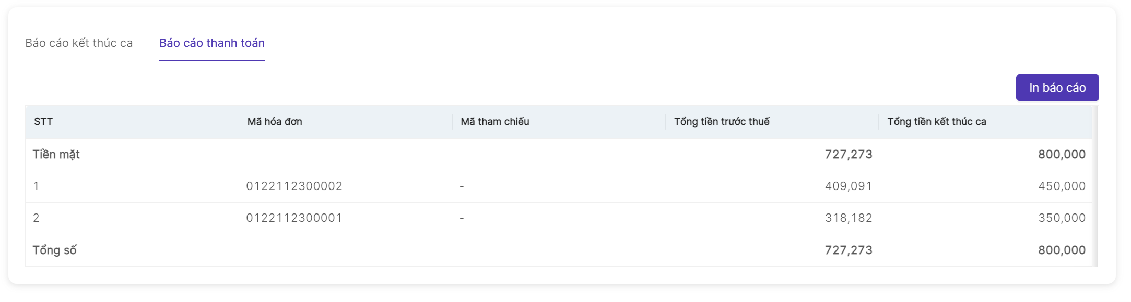Click Tổng tiền trước thuế column header
The image size is (1131, 302).
722,122
